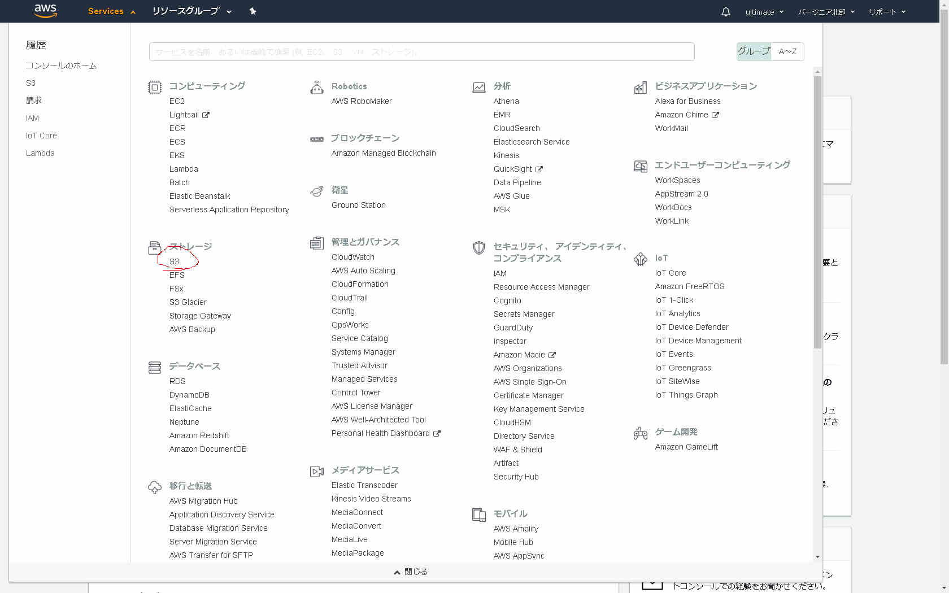
Task: Click the エンドユーザーコンピューティング category icon
Action: 641,166
